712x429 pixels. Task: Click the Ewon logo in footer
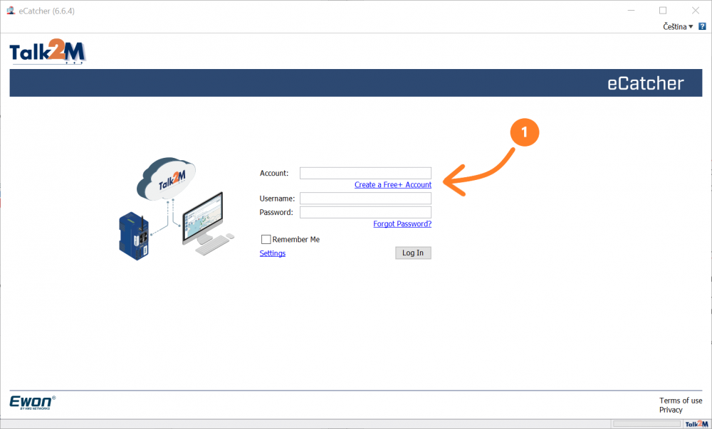[33, 402]
